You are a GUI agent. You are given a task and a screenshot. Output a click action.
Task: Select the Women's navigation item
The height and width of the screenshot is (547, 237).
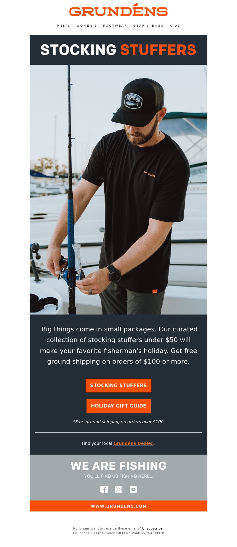coord(87,26)
